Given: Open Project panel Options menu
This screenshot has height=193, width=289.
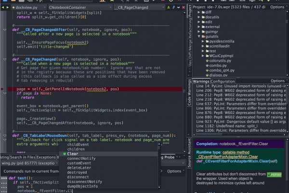Looking at the screenshot, I should (x=279, y=7).
